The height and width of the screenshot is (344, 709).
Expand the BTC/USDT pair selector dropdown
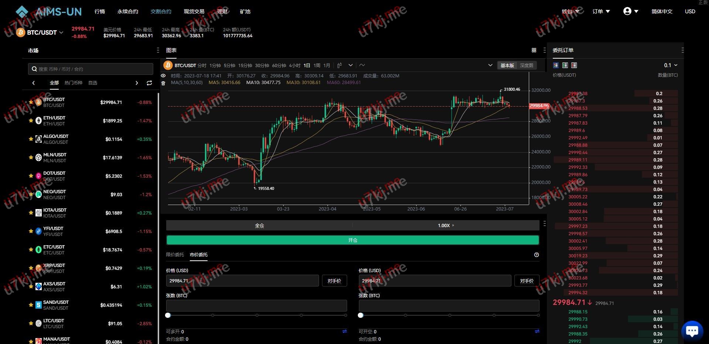pos(61,32)
